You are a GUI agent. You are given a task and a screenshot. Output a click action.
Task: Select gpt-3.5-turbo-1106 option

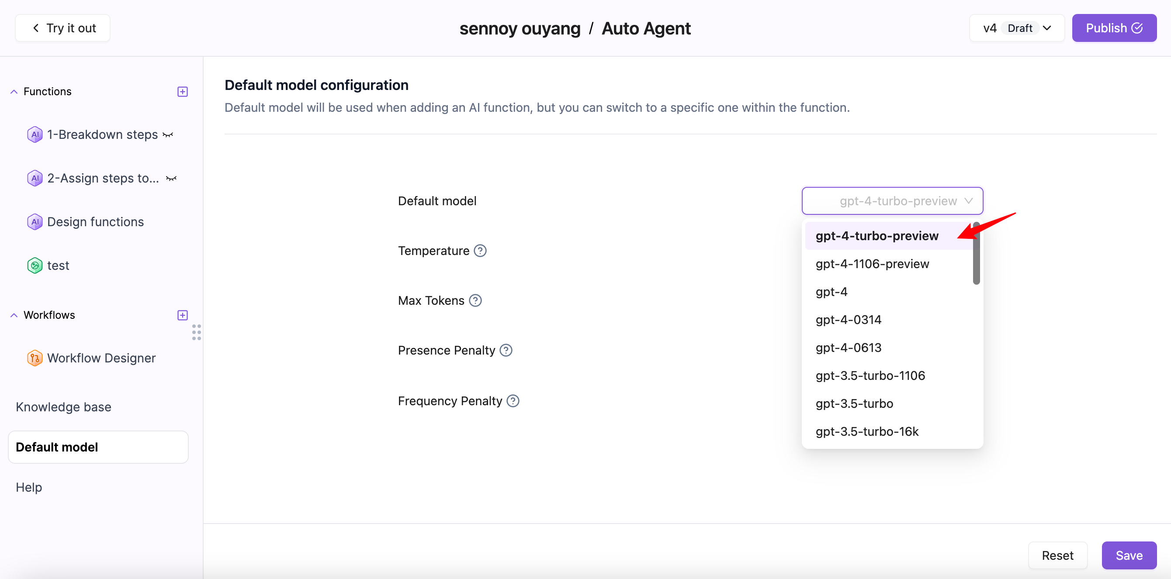click(888, 376)
